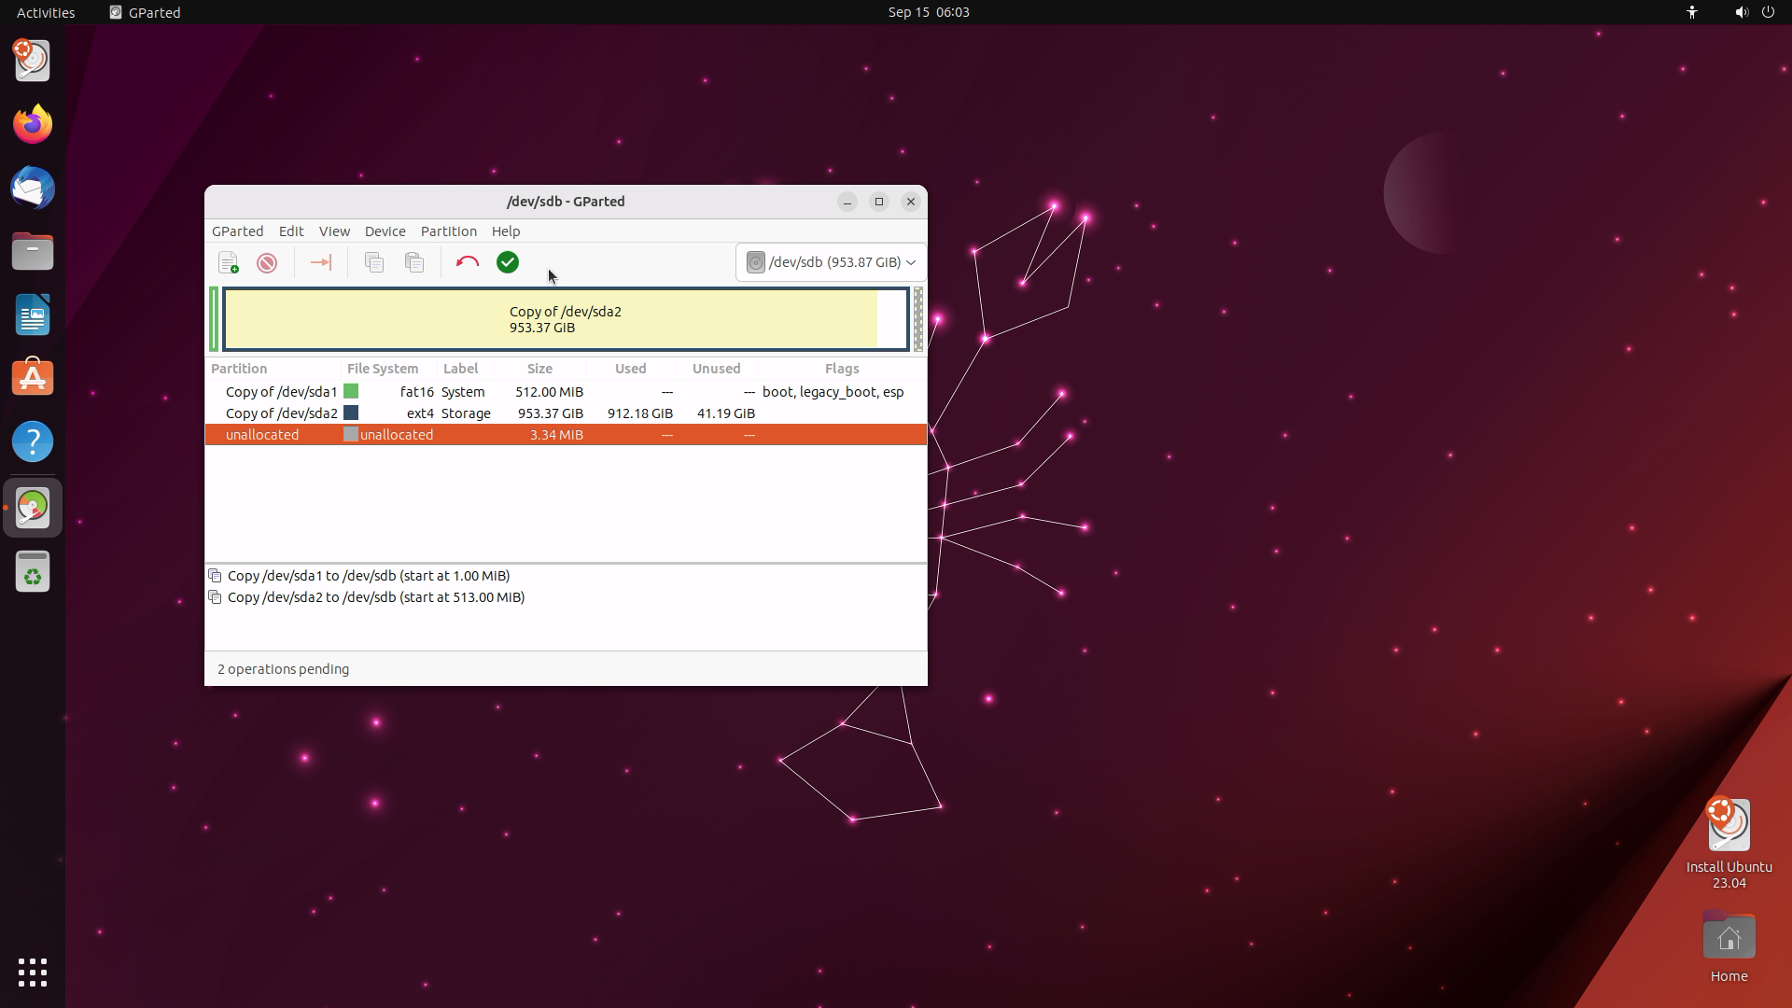Open Trash from the dock

[33, 571]
